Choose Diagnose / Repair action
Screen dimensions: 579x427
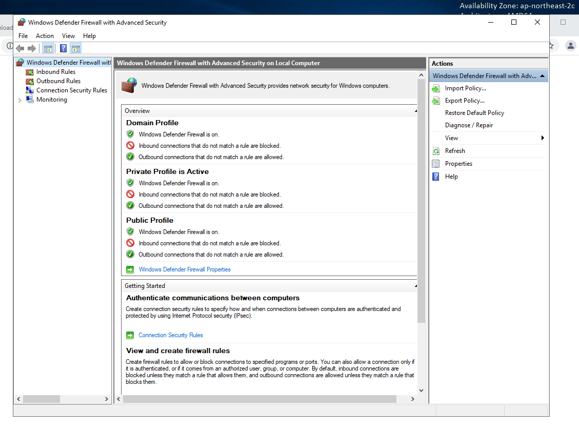[x=469, y=125]
